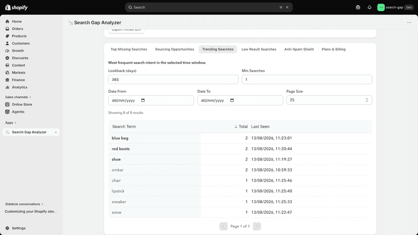Switch to Top Missing Searches tab
The width and height of the screenshot is (418, 235).
(x=129, y=49)
